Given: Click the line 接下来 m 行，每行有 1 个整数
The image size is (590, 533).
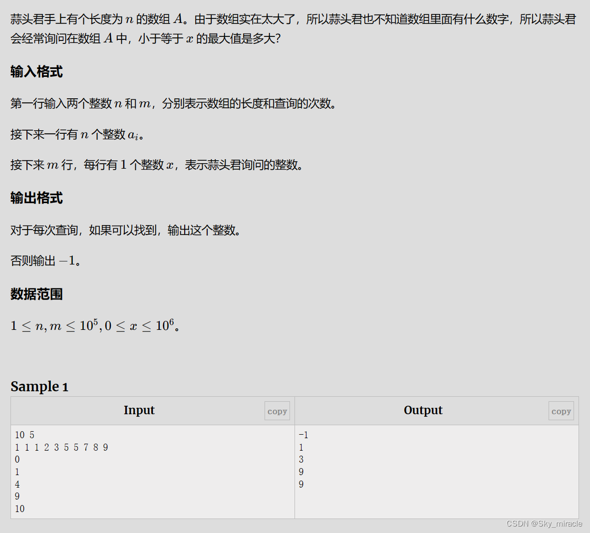Looking at the screenshot, I should [x=157, y=165].
